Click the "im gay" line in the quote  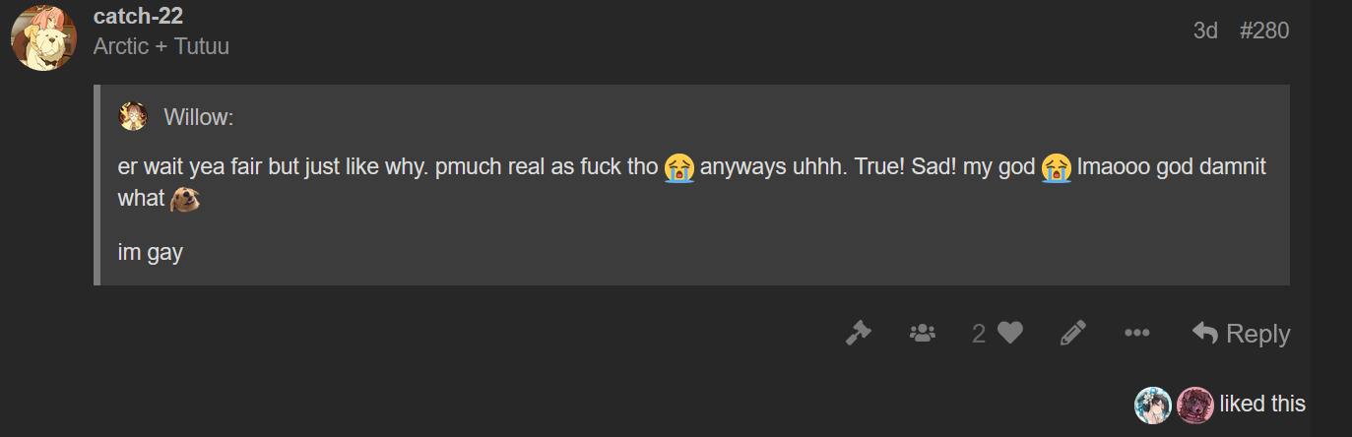[x=151, y=252]
